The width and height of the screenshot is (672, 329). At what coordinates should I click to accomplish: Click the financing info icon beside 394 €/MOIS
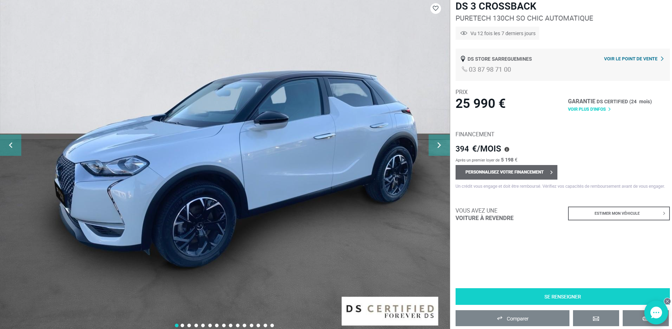pyautogui.click(x=507, y=149)
